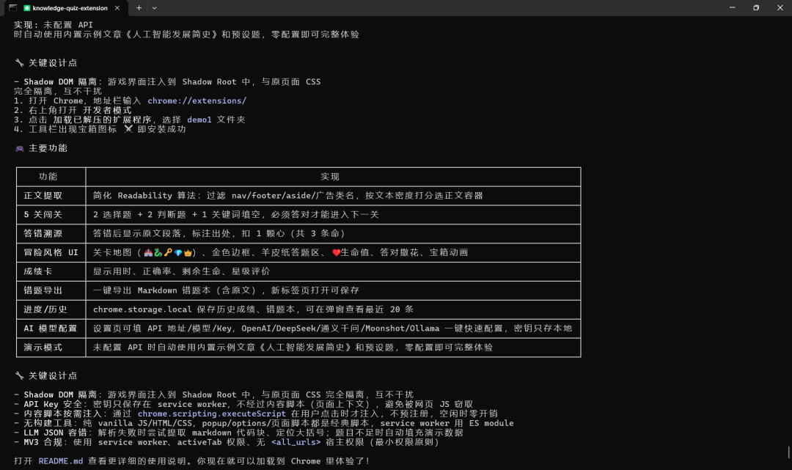Click the LLM JSON 容错 bullet line

238,433
